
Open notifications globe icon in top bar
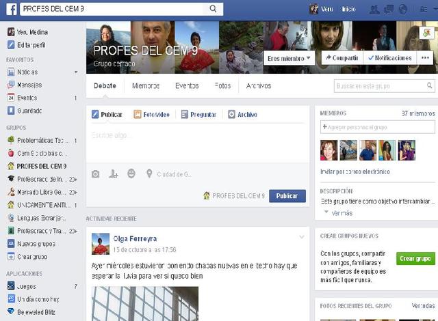(x=402, y=10)
